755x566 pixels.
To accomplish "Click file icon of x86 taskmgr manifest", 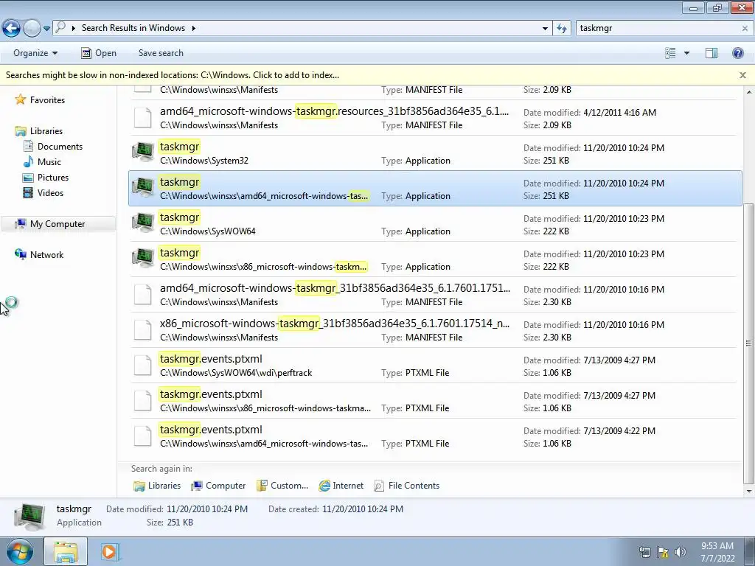I will pyautogui.click(x=142, y=329).
